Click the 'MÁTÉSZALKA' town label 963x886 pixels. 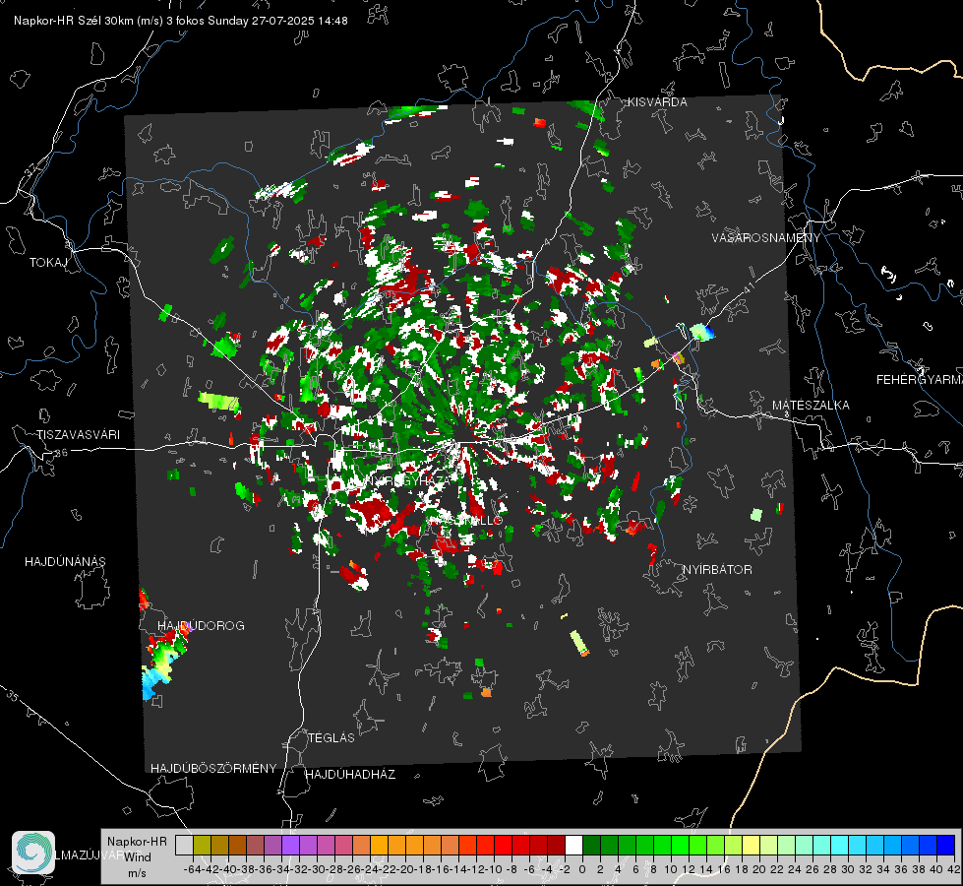811,406
